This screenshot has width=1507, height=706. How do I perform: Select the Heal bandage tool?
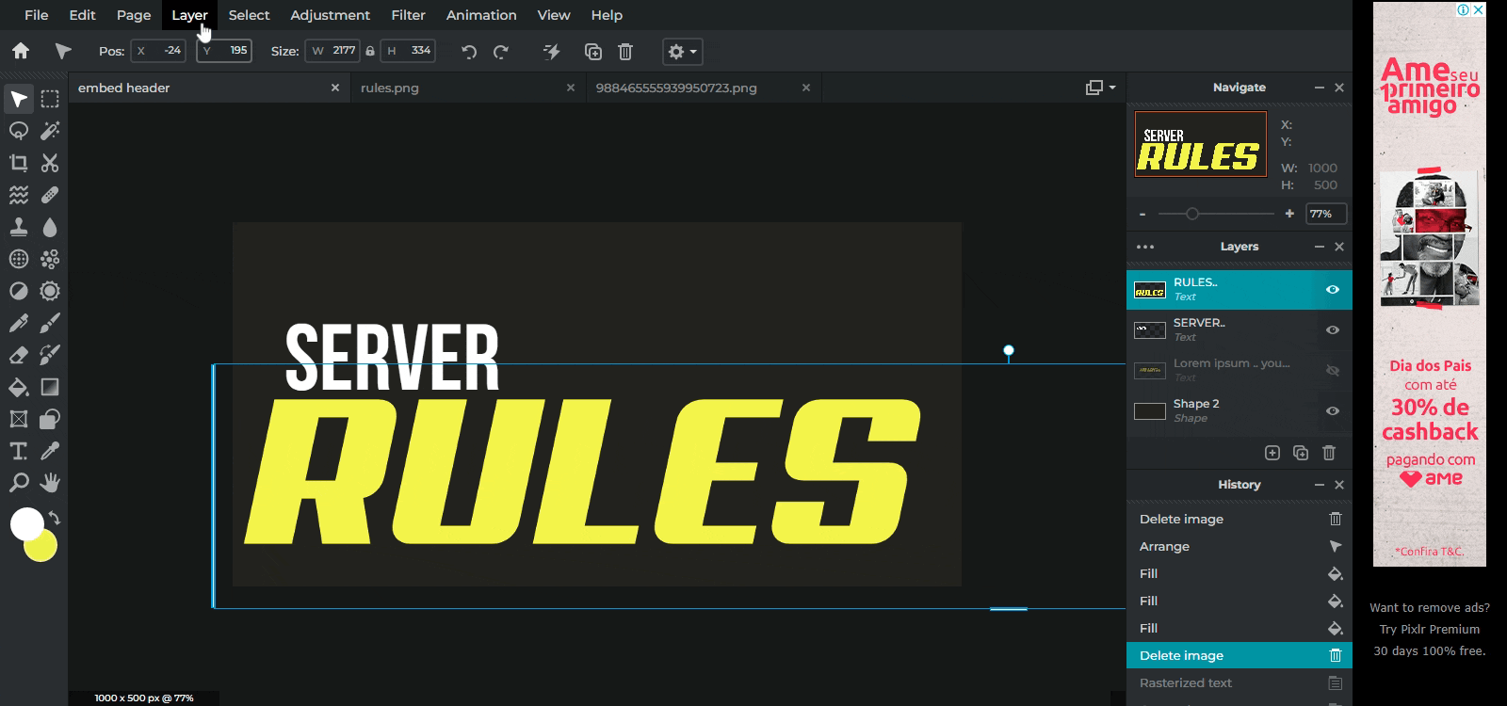click(50, 195)
